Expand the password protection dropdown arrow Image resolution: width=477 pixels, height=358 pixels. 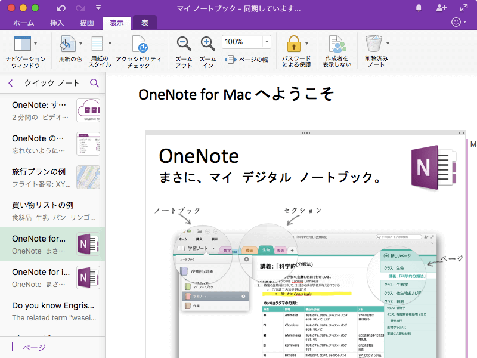[x=306, y=44]
